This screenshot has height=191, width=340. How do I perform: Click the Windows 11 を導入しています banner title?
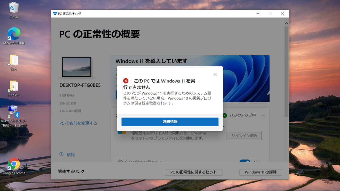pyautogui.click(x=152, y=61)
